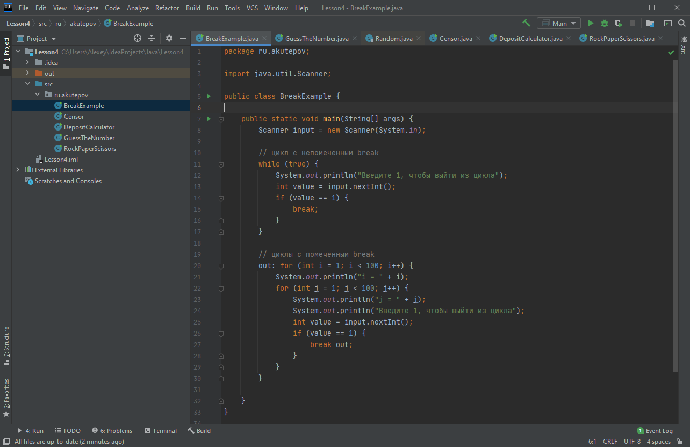Open the Navigate menu

[85, 8]
